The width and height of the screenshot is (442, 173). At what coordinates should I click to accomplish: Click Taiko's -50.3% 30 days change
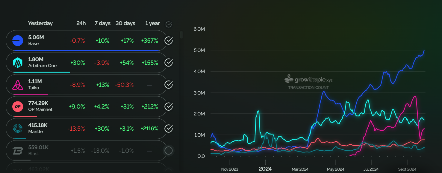tap(124, 85)
